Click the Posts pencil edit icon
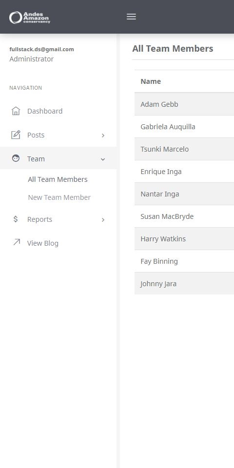Viewport: 234px width, 468px height. 16,135
